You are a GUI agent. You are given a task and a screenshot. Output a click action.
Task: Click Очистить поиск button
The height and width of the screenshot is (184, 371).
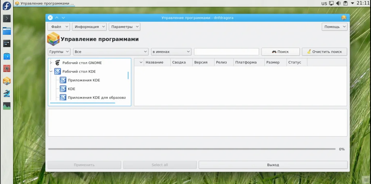tap(324, 52)
